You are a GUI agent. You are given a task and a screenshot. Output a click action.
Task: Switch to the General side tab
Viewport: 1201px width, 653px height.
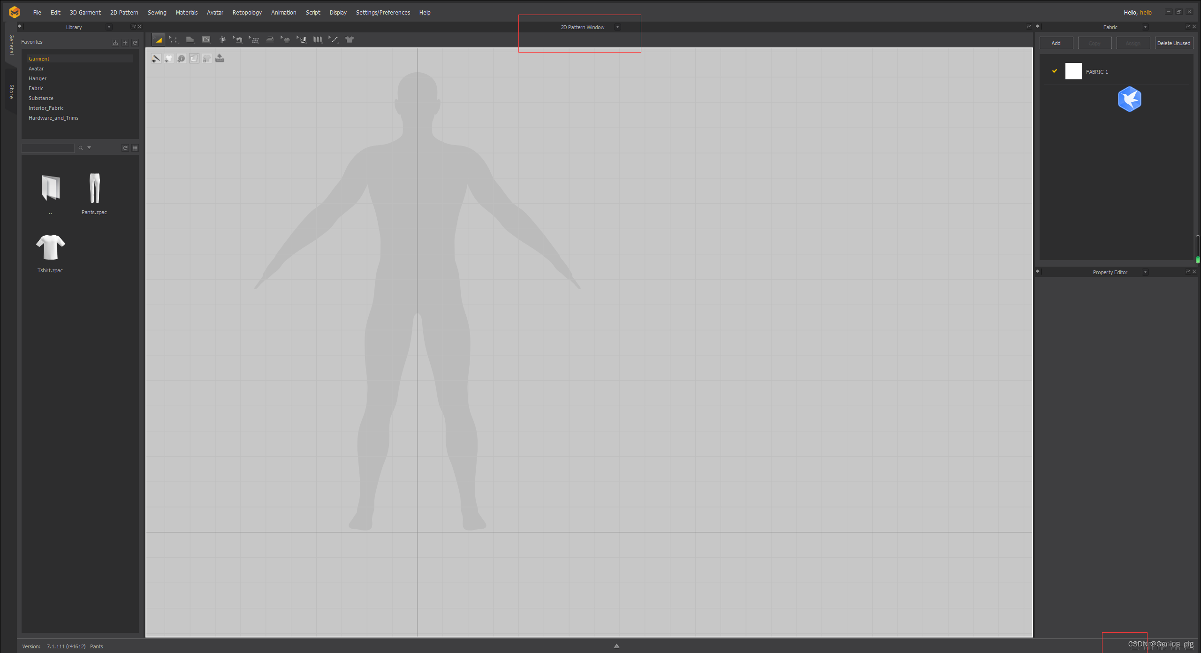coord(11,44)
